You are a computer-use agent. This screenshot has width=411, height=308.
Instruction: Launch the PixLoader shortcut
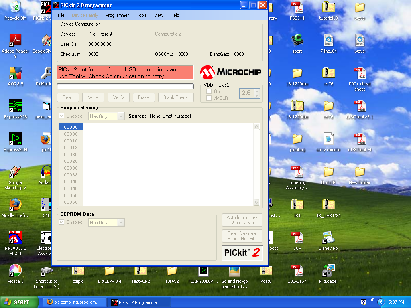(x=328, y=274)
